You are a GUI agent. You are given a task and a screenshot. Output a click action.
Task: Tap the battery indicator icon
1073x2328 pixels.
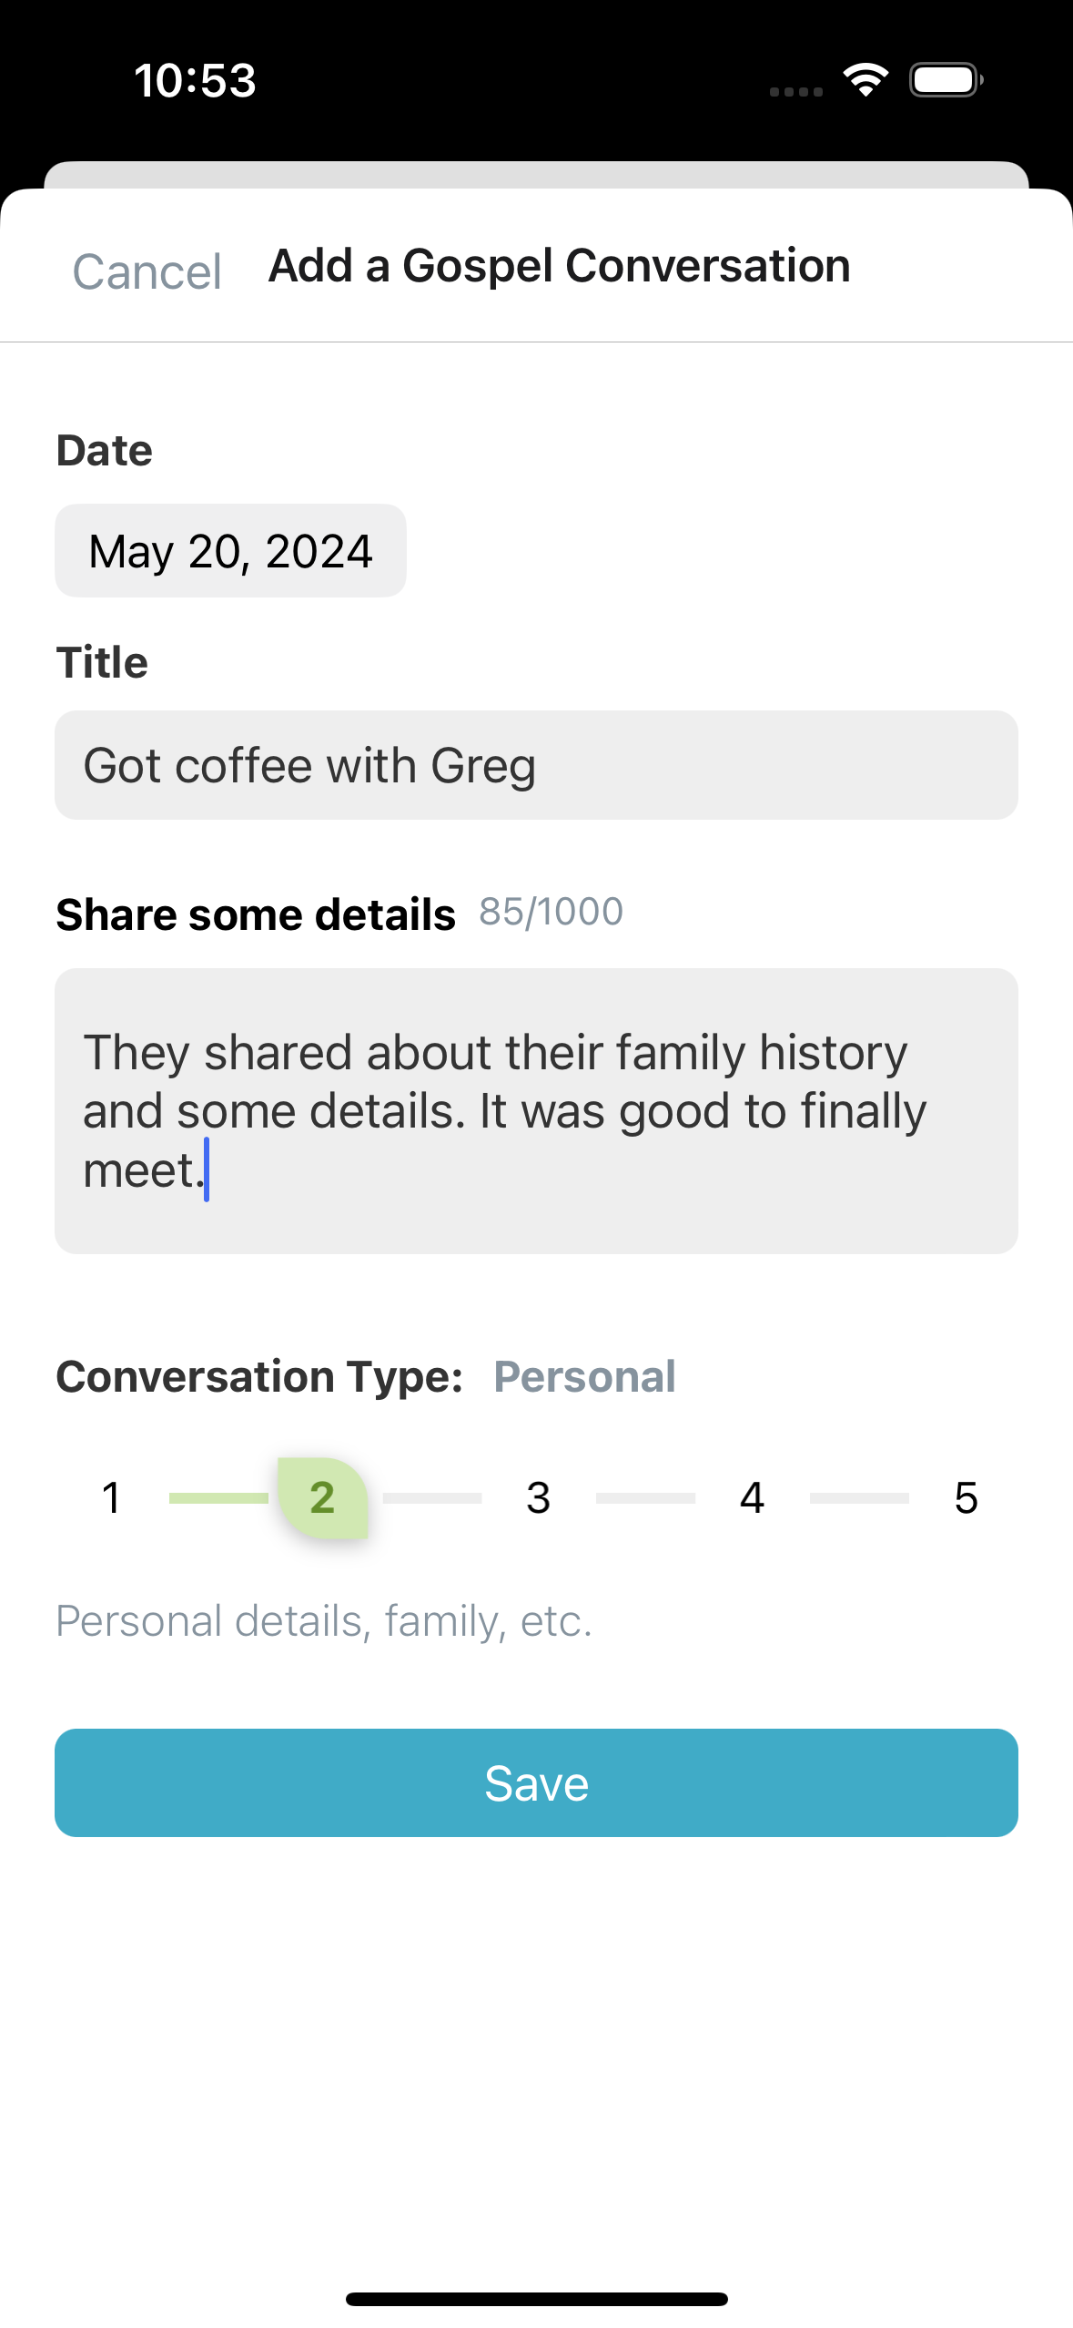pos(946,80)
